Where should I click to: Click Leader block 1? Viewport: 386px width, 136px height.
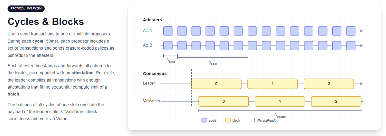tap(272, 84)
